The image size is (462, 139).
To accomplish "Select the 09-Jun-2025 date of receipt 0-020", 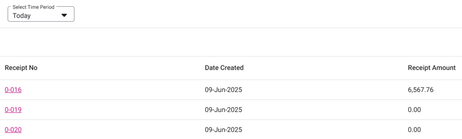I will point(223,130).
